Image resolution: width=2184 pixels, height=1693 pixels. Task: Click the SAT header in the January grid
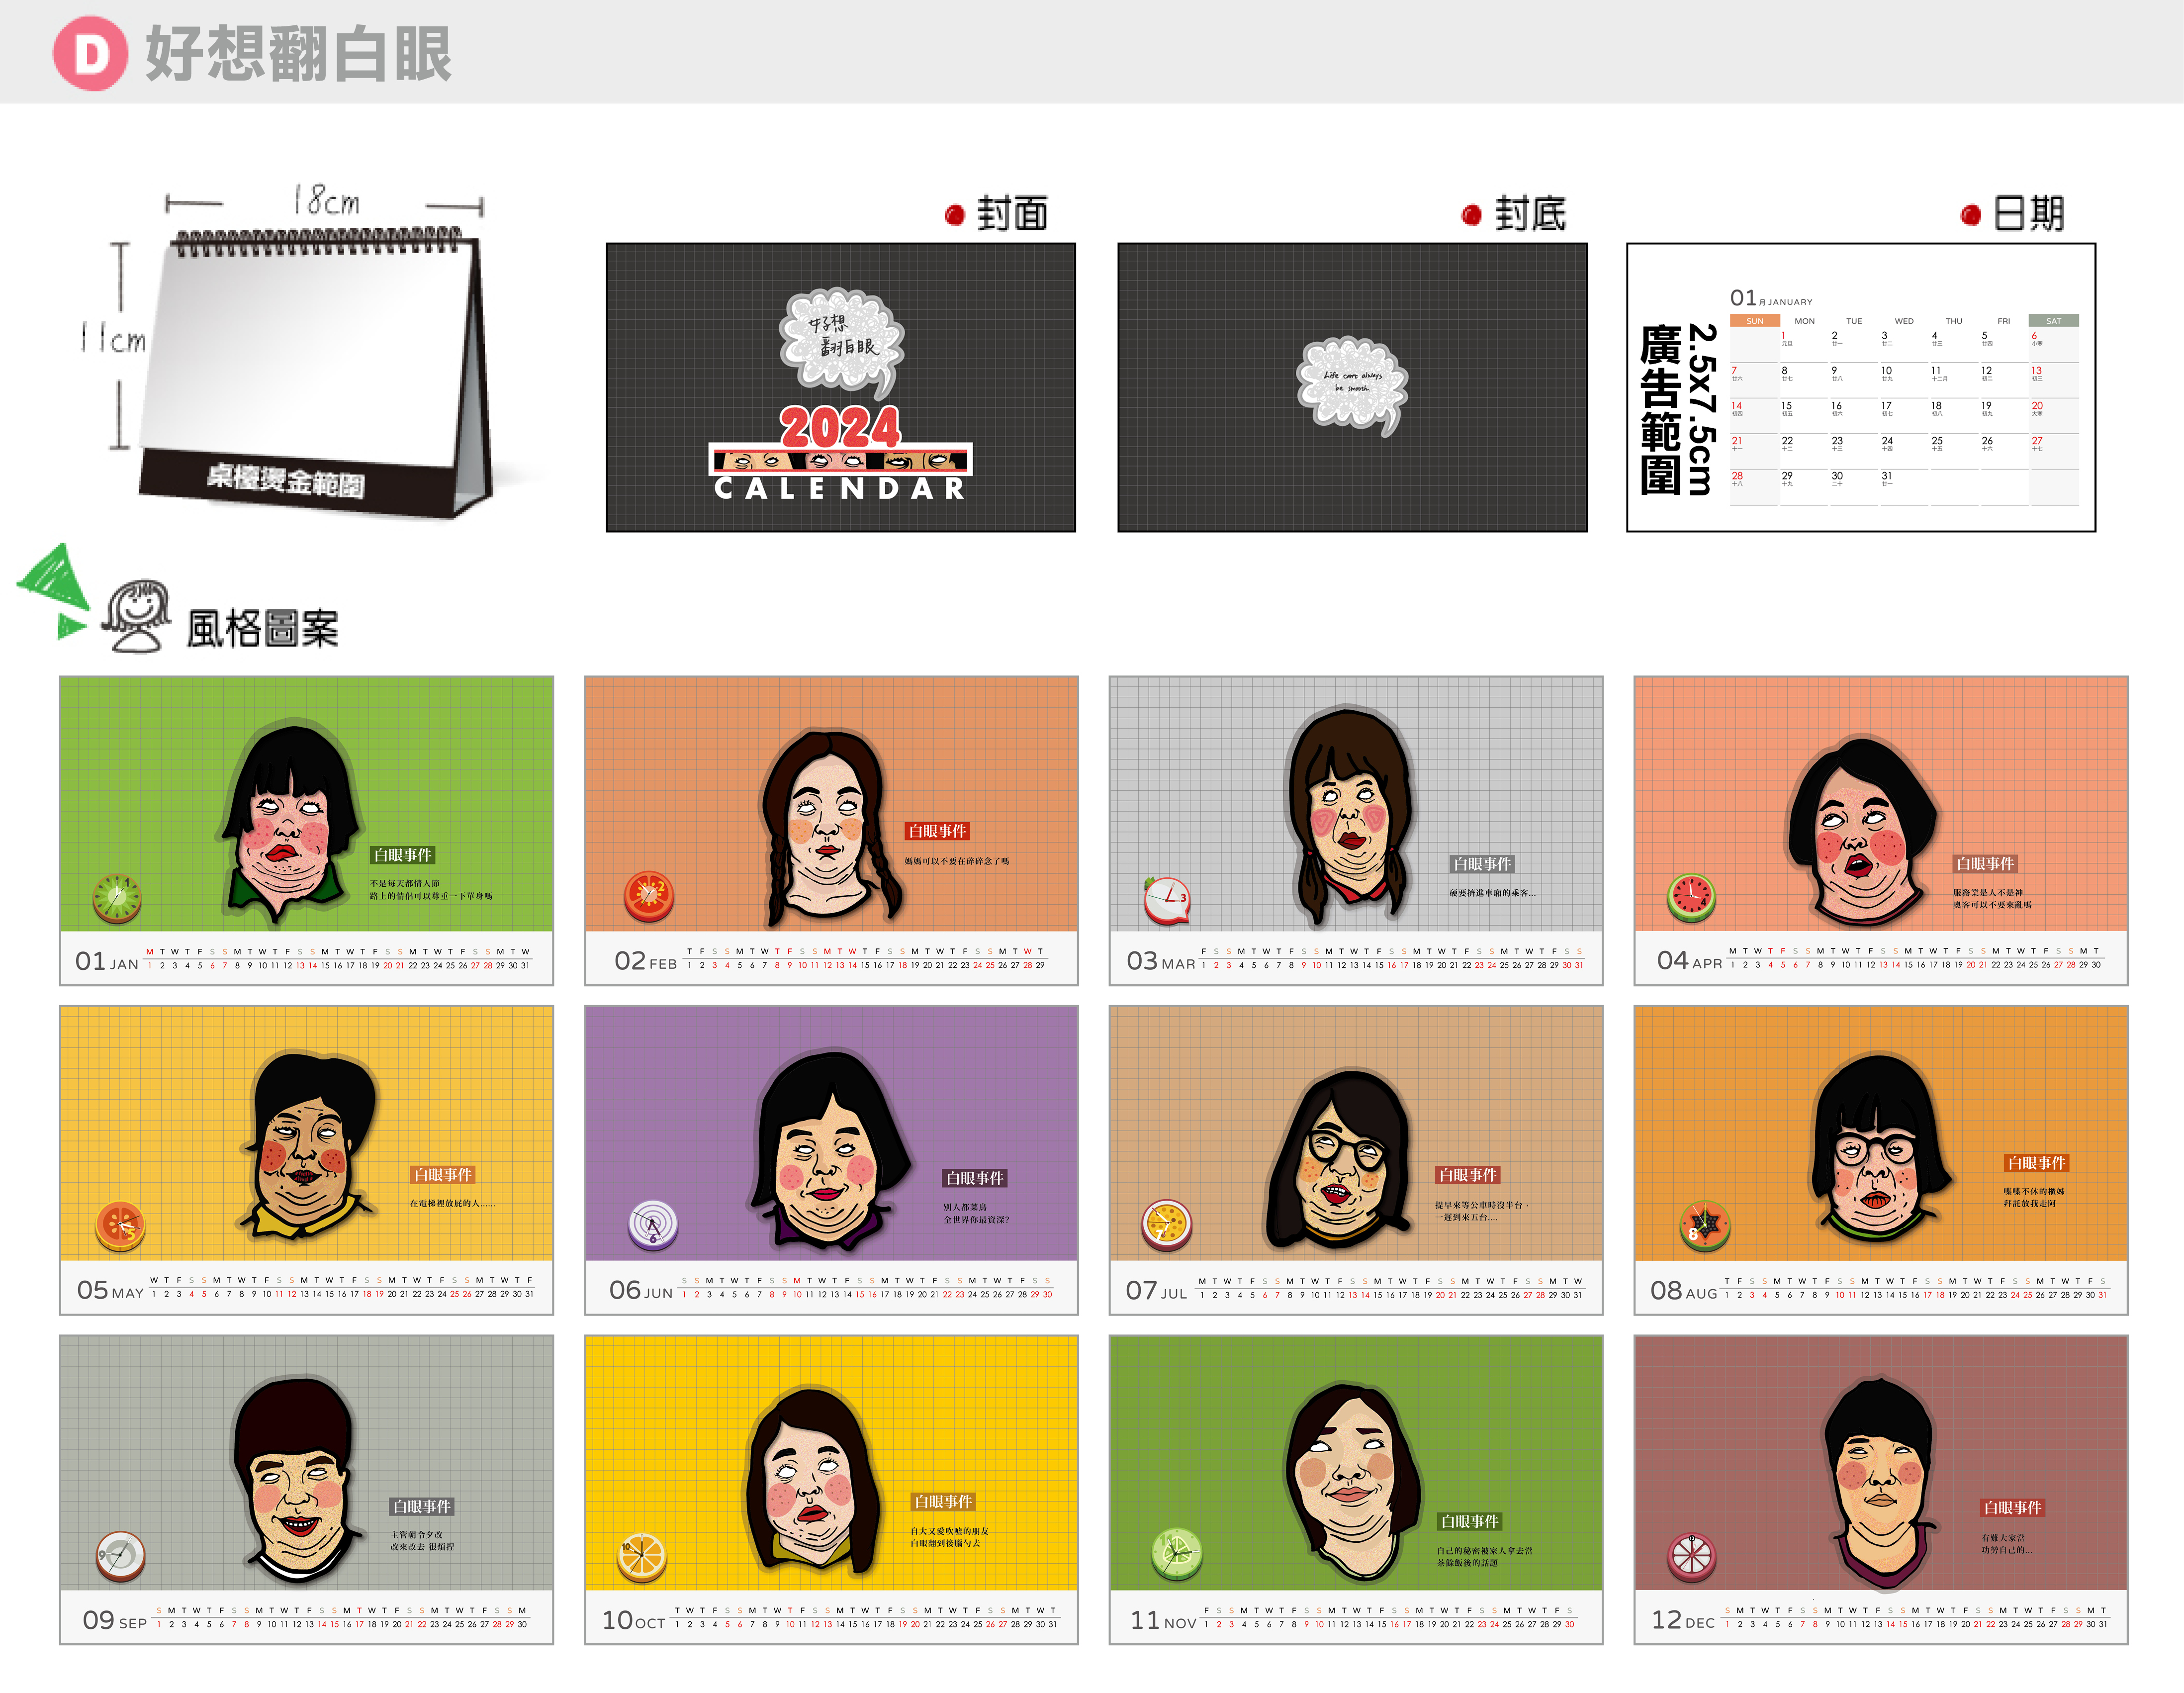[x=2053, y=321]
